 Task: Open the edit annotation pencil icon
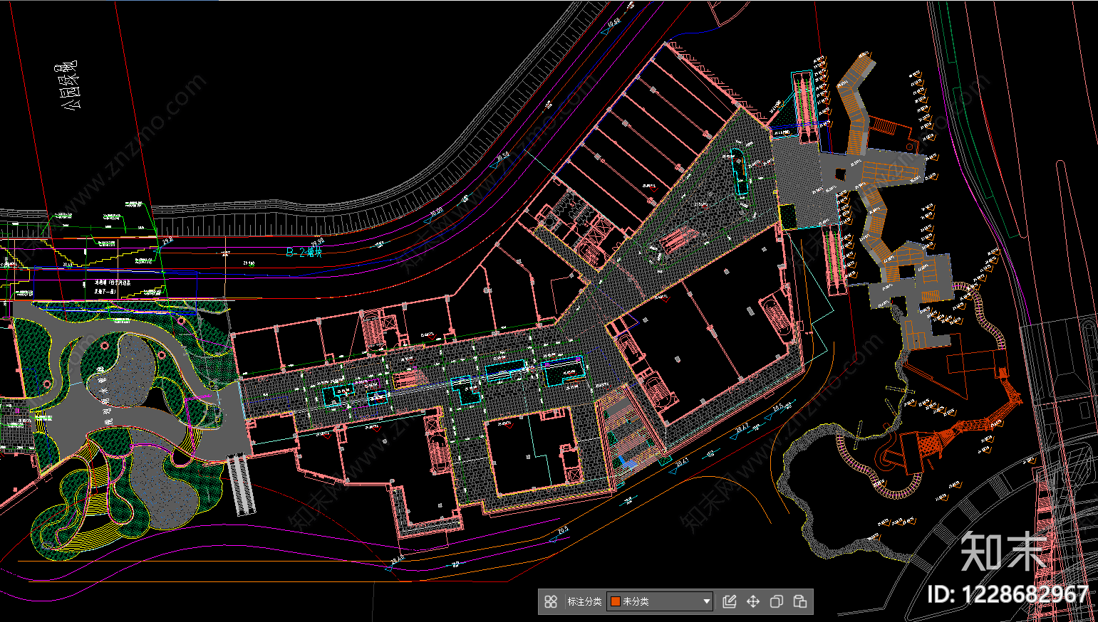tap(729, 601)
